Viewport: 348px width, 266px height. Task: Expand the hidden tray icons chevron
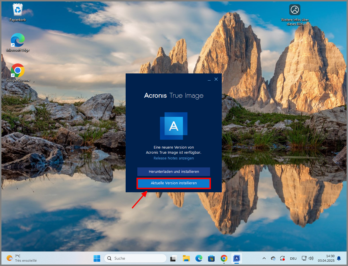tap(264, 259)
